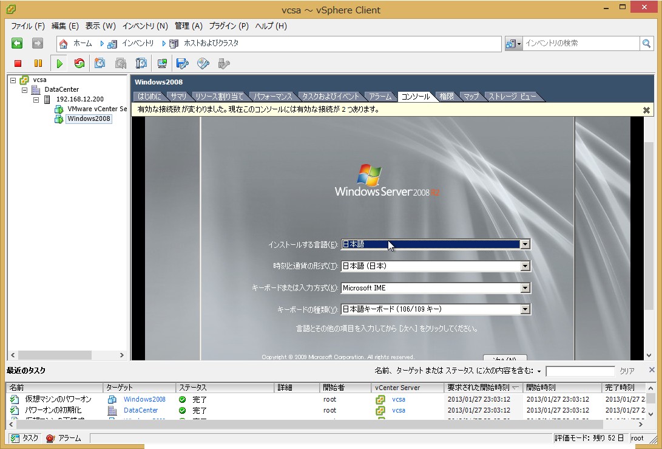Open the キーボードの種類 dropdown
The height and width of the screenshot is (449, 662).
tap(525, 309)
